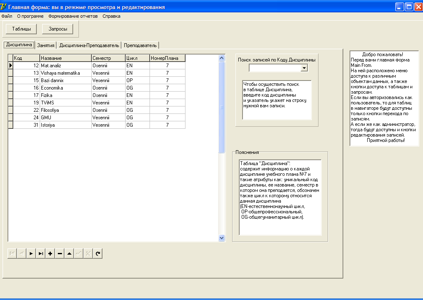Switch to the Преподаватель tab
The width and height of the screenshot is (423, 300).
(x=140, y=45)
